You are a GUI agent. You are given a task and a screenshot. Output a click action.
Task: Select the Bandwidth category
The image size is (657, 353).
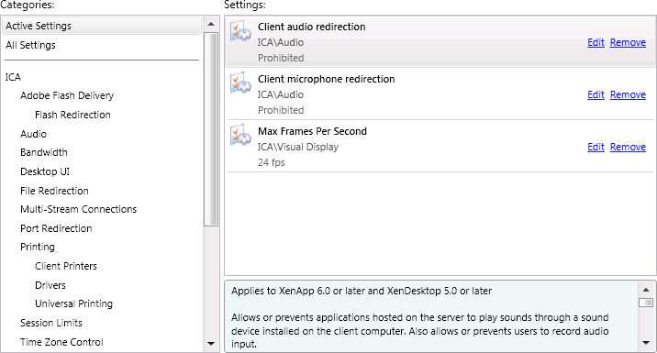click(44, 152)
